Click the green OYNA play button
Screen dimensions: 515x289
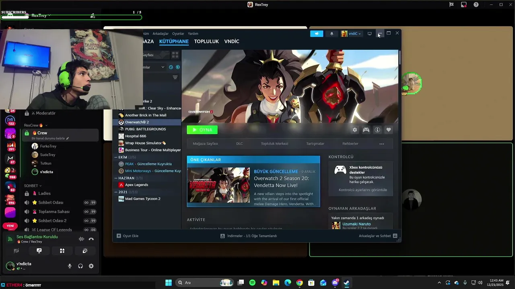pyautogui.click(x=202, y=130)
